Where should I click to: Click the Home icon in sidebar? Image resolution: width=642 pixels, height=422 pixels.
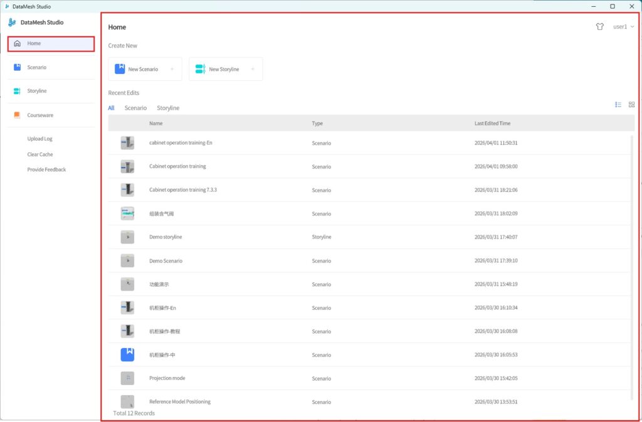[x=17, y=44]
